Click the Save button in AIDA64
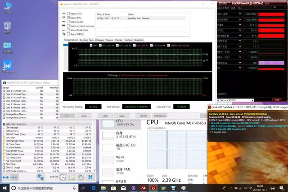 (x=122, y=116)
